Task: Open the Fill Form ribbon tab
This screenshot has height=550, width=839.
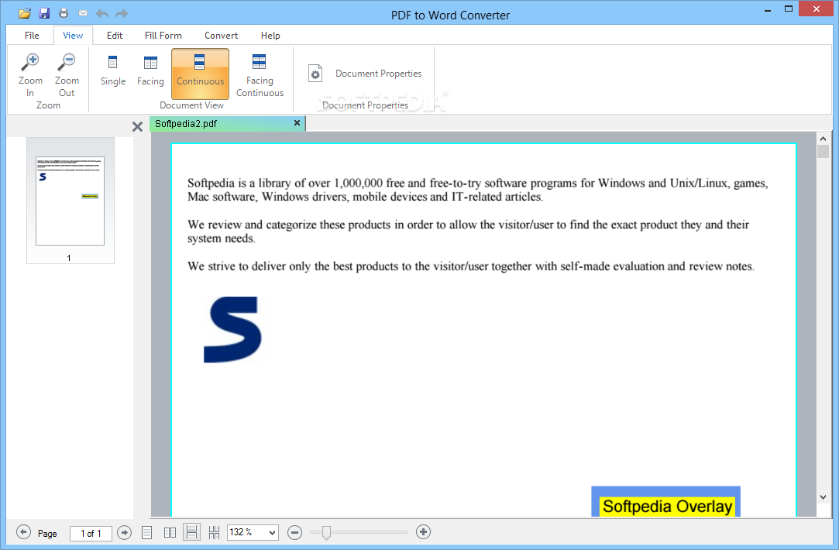Action: [x=163, y=36]
